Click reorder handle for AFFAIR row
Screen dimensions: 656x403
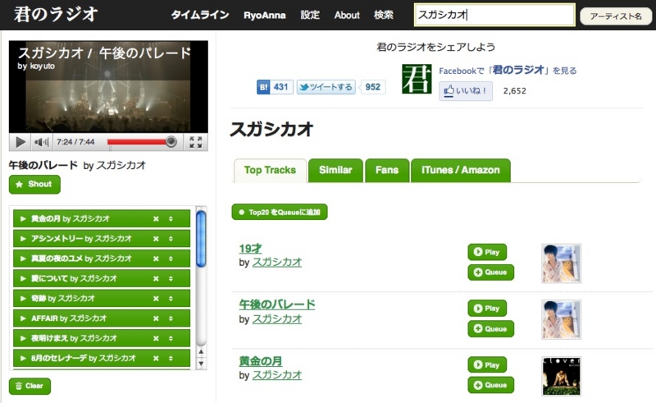tap(171, 318)
